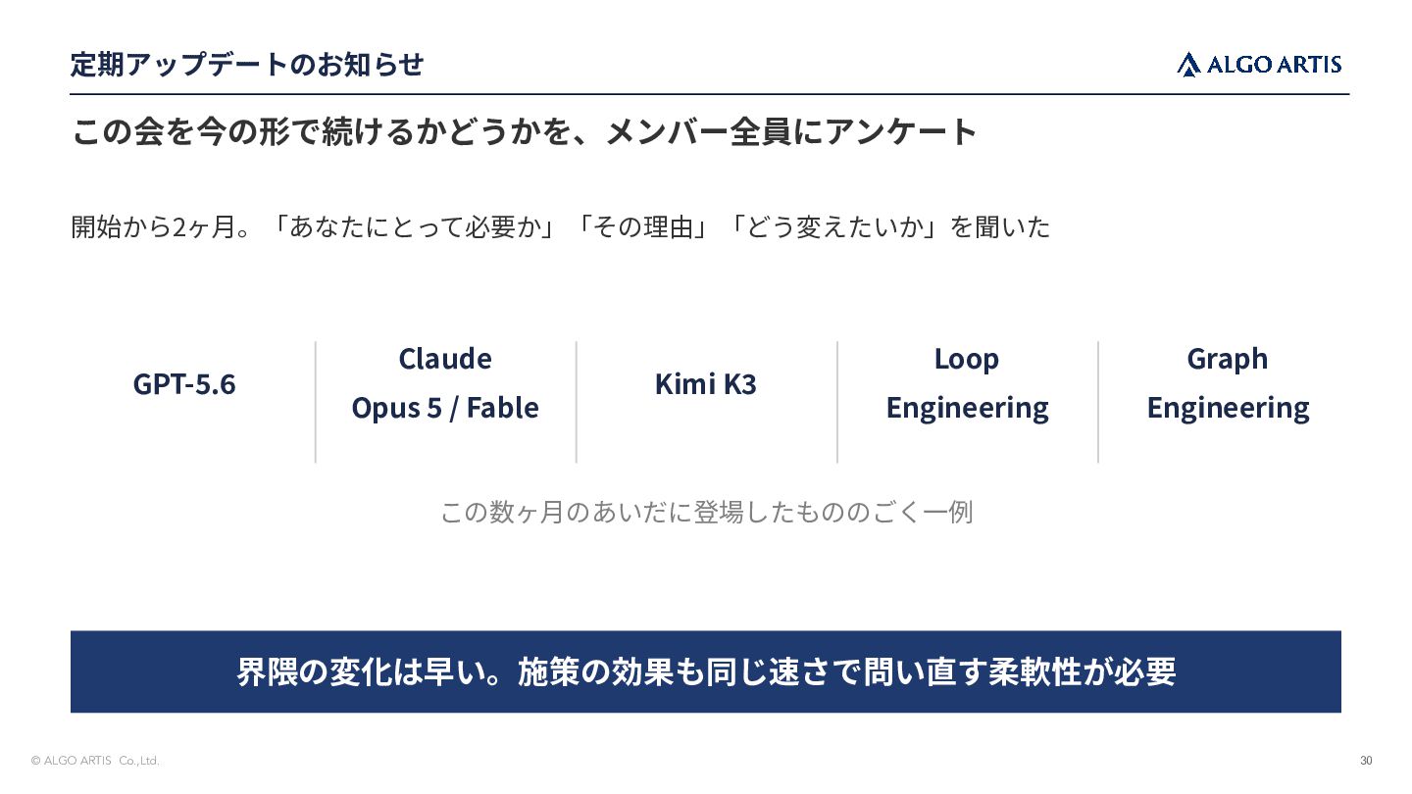Select the Graph Engineering label

[1228, 383]
